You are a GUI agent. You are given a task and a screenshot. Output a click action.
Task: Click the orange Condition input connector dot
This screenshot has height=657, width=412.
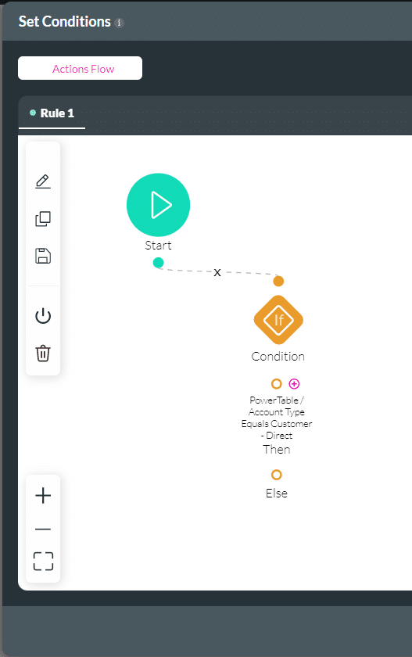tap(278, 281)
